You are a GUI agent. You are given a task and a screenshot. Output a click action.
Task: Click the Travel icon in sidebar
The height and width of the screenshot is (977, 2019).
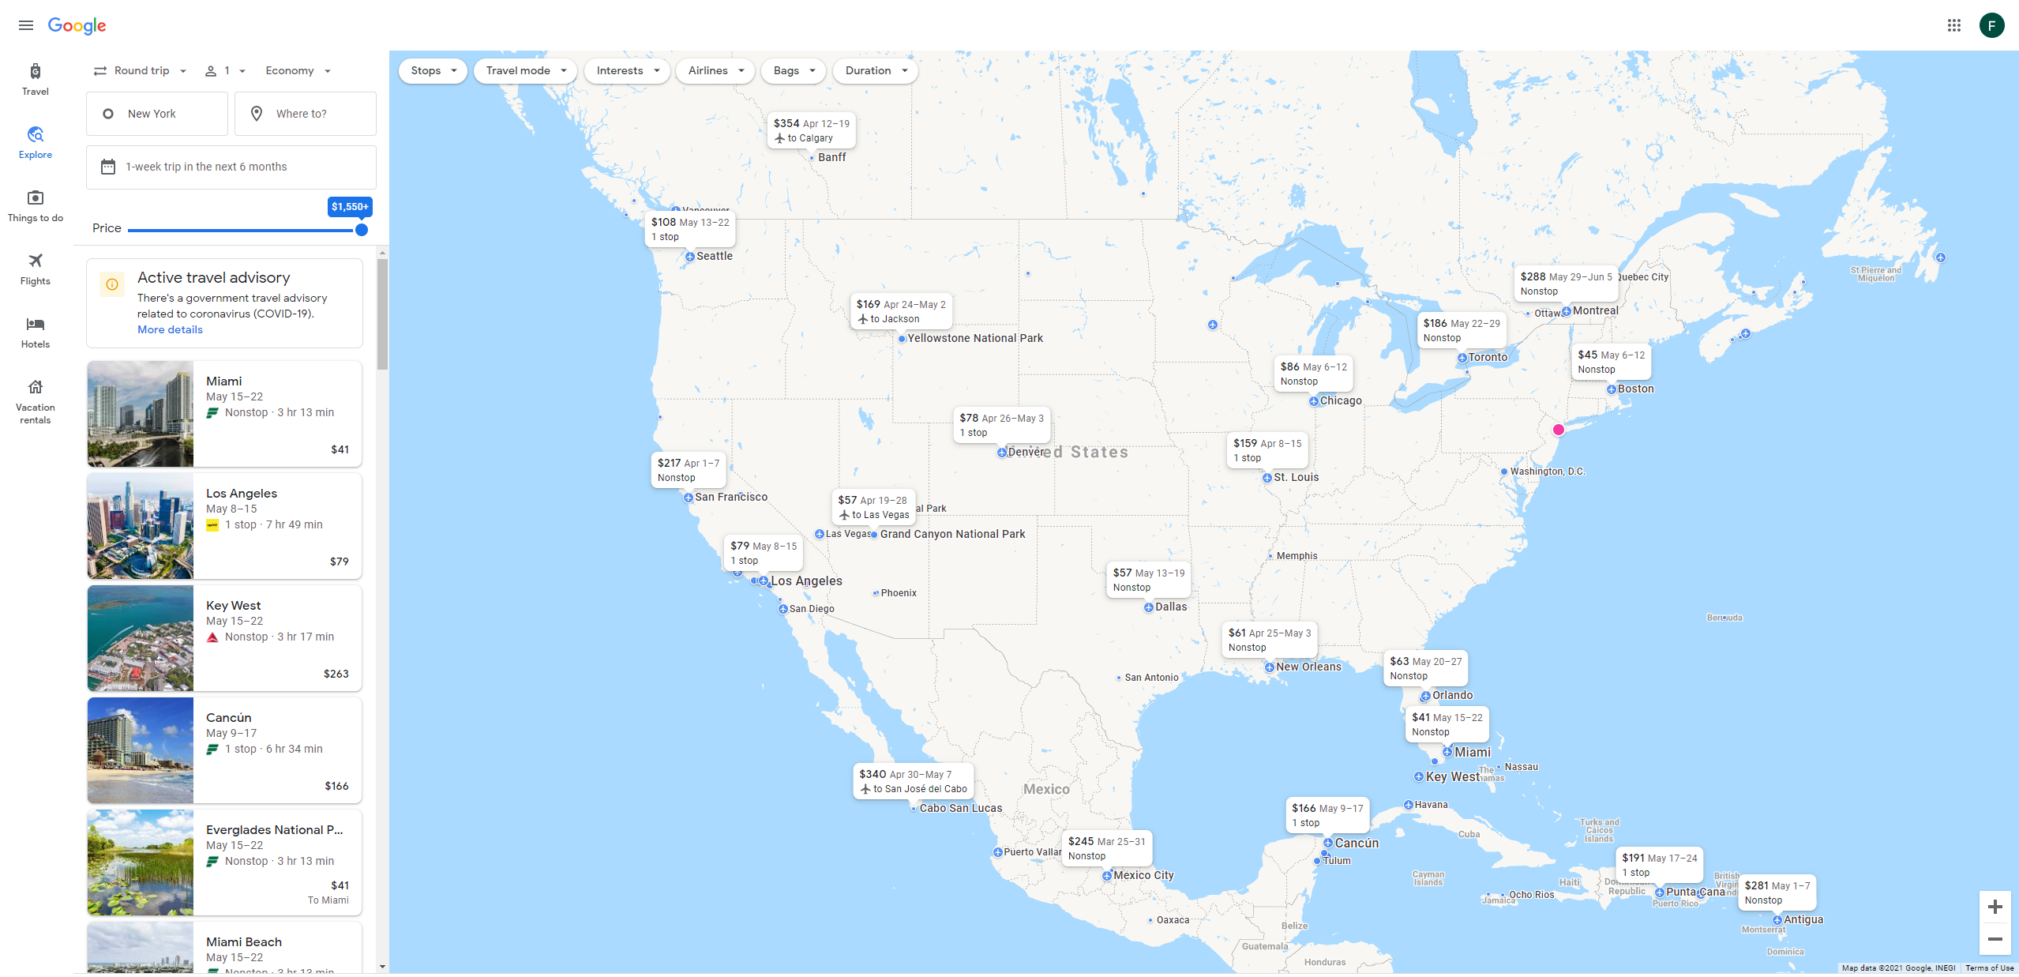[x=35, y=72]
